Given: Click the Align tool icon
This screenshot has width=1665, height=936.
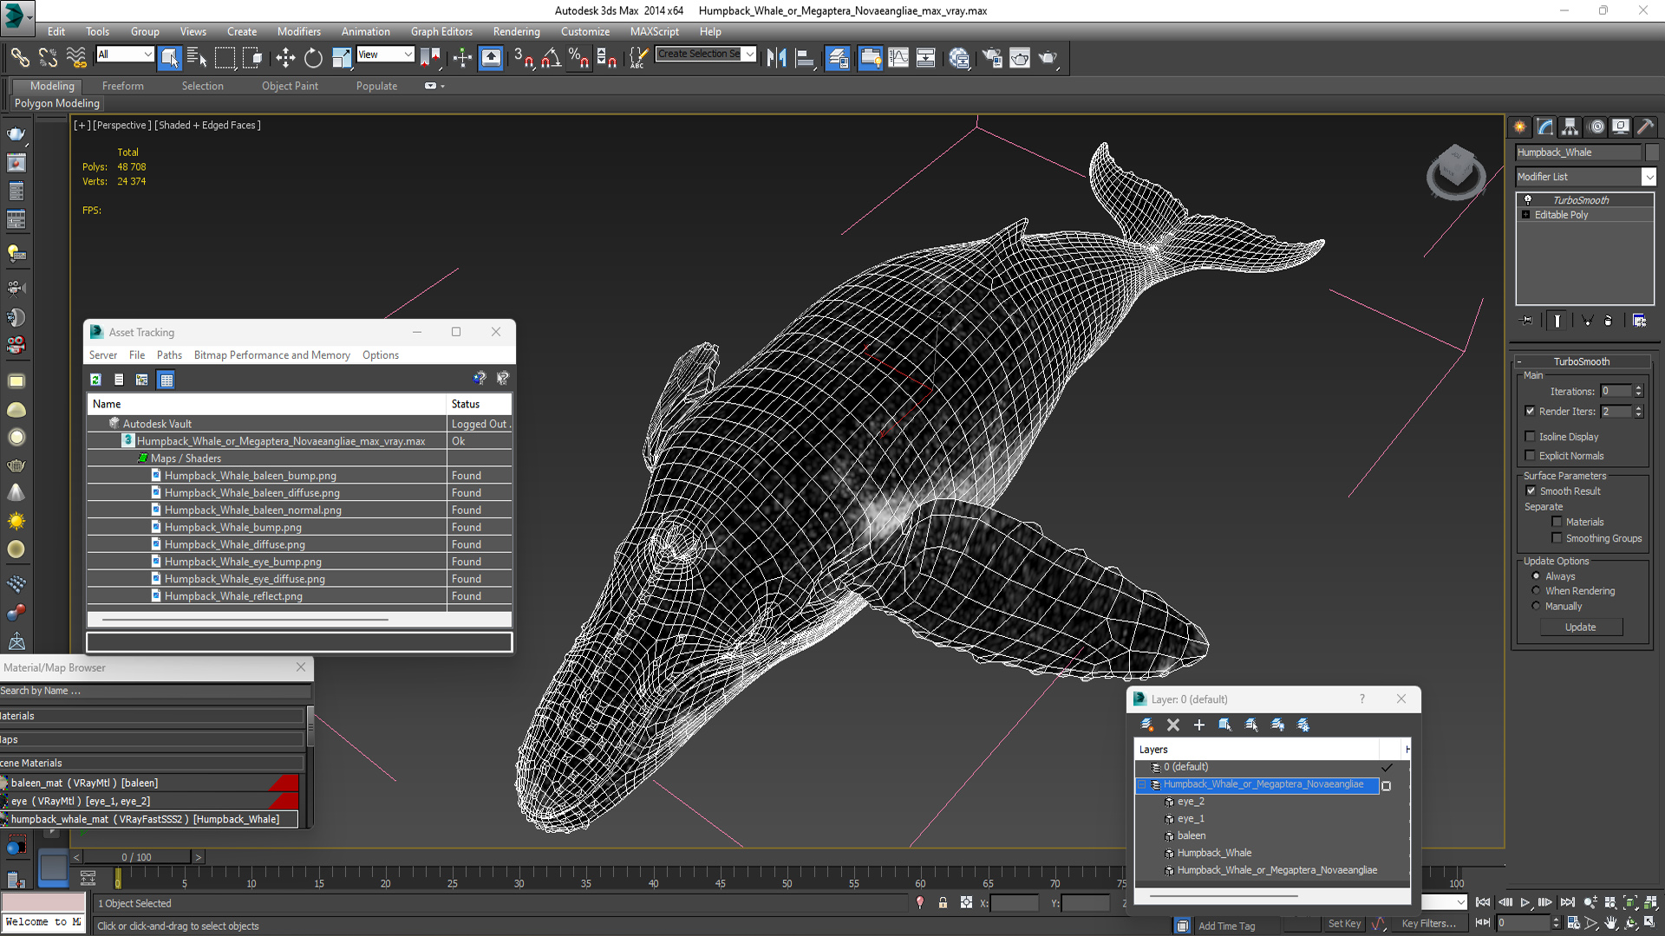Looking at the screenshot, I should [805, 58].
